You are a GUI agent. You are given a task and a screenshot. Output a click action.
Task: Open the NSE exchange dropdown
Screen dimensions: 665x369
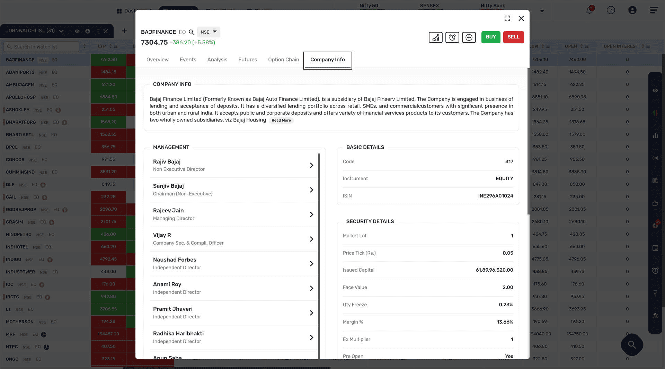[x=209, y=32]
